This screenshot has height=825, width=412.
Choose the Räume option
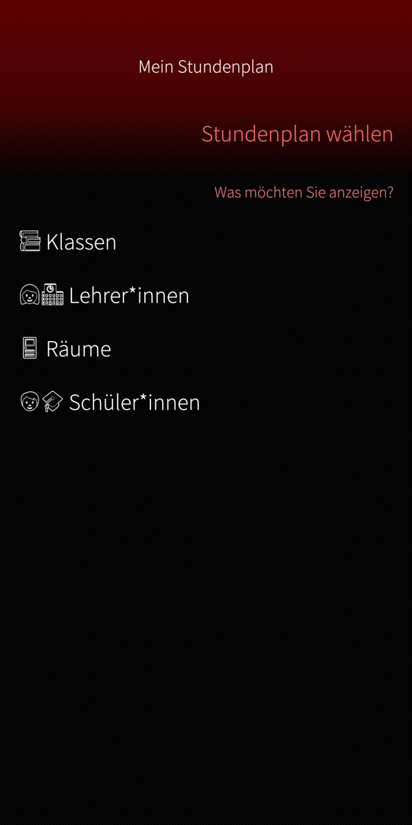pyautogui.click(x=206, y=349)
